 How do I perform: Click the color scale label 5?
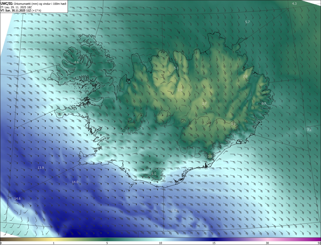point(107,243)
